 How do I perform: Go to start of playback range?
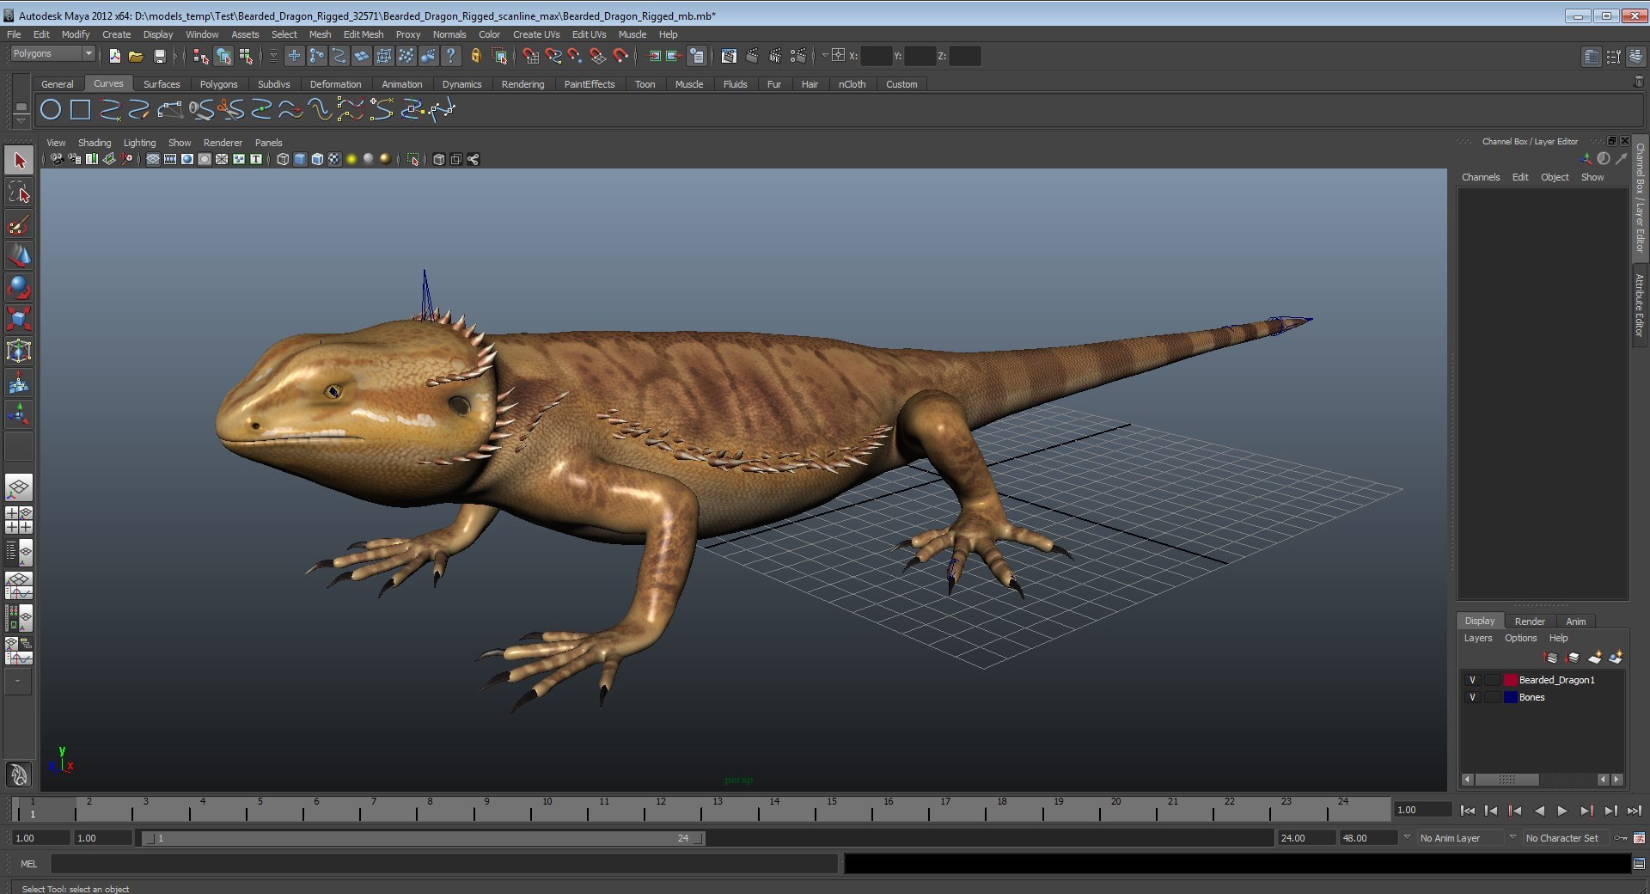tap(1468, 811)
